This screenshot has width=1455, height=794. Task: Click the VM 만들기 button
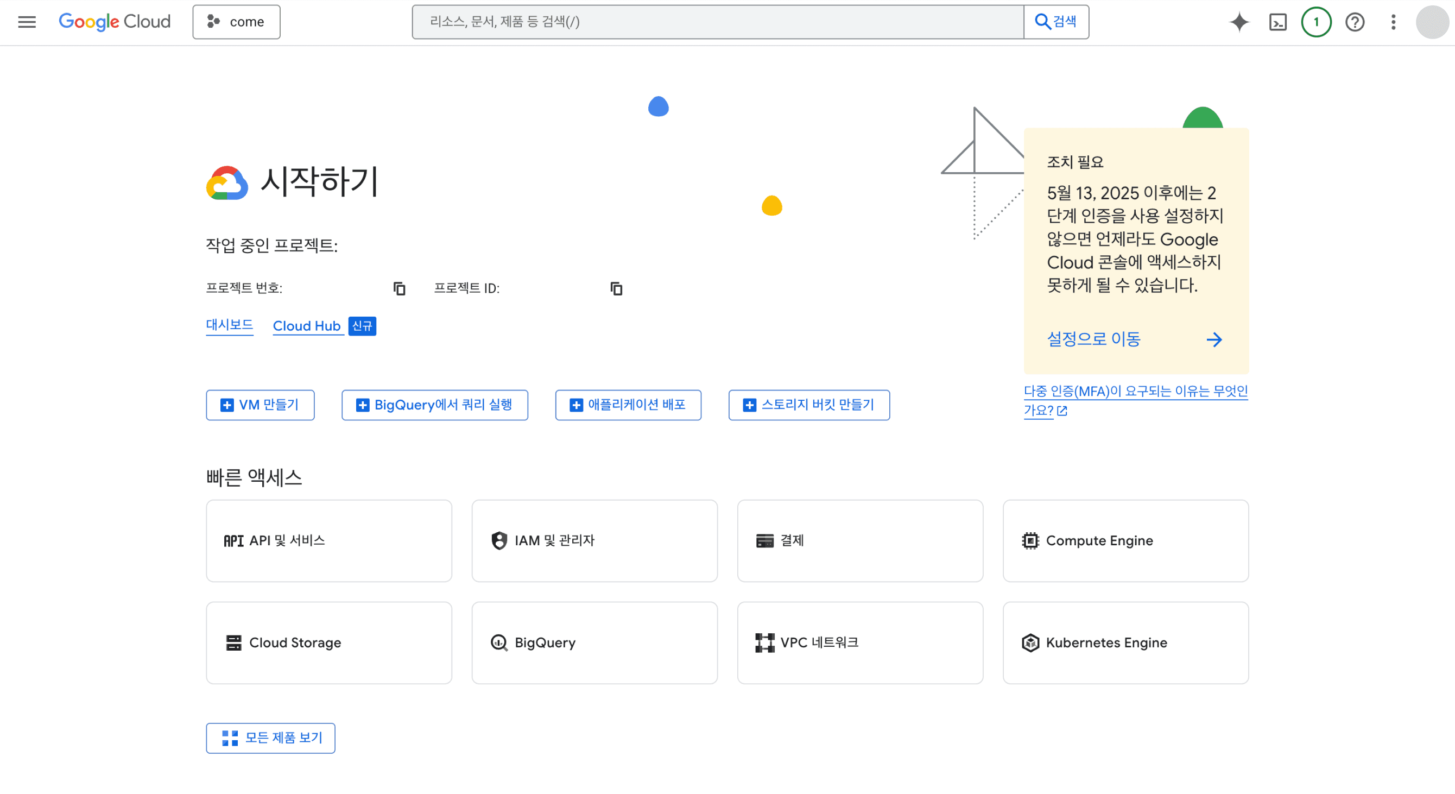260,405
